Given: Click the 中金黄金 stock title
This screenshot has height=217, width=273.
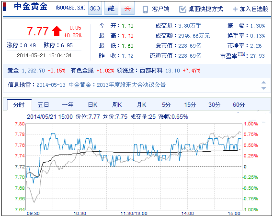Looking at the screenshot, I should (x=31, y=7).
